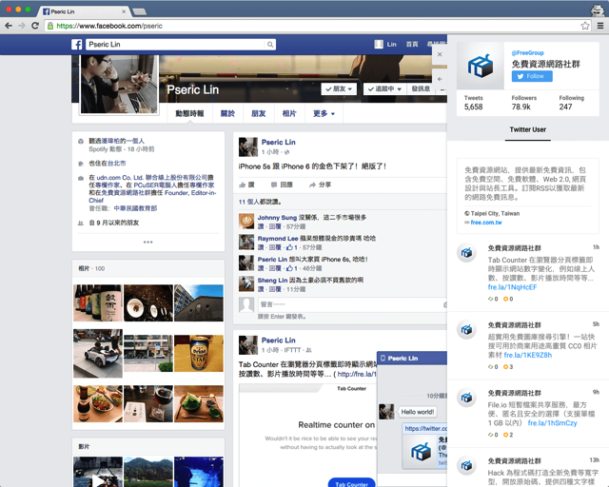609x487 pixels.
Task: Open the 追蹤中 following dropdown
Action: [x=384, y=88]
